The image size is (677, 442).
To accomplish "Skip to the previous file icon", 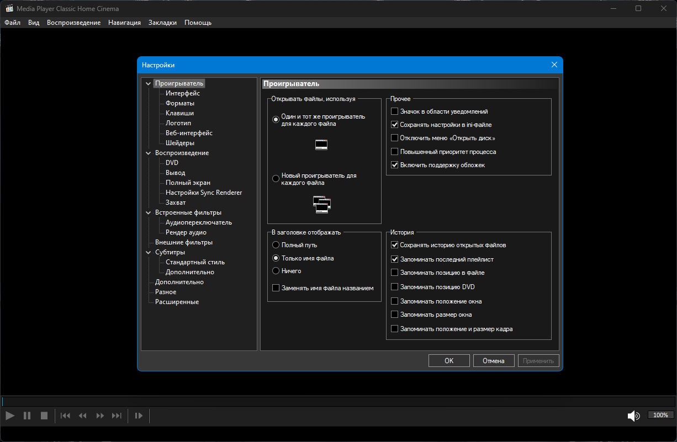I will tap(65, 416).
